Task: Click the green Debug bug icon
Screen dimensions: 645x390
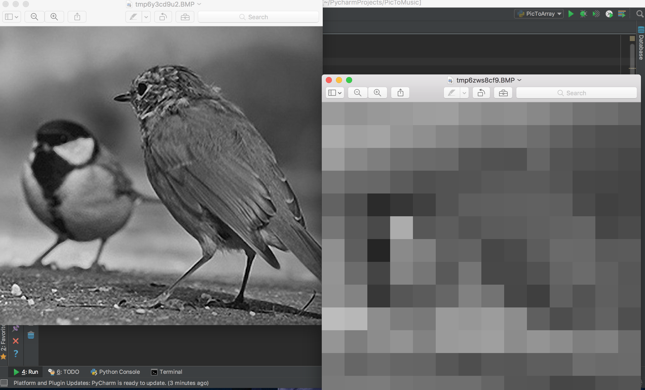Action: (x=583, y=14)
